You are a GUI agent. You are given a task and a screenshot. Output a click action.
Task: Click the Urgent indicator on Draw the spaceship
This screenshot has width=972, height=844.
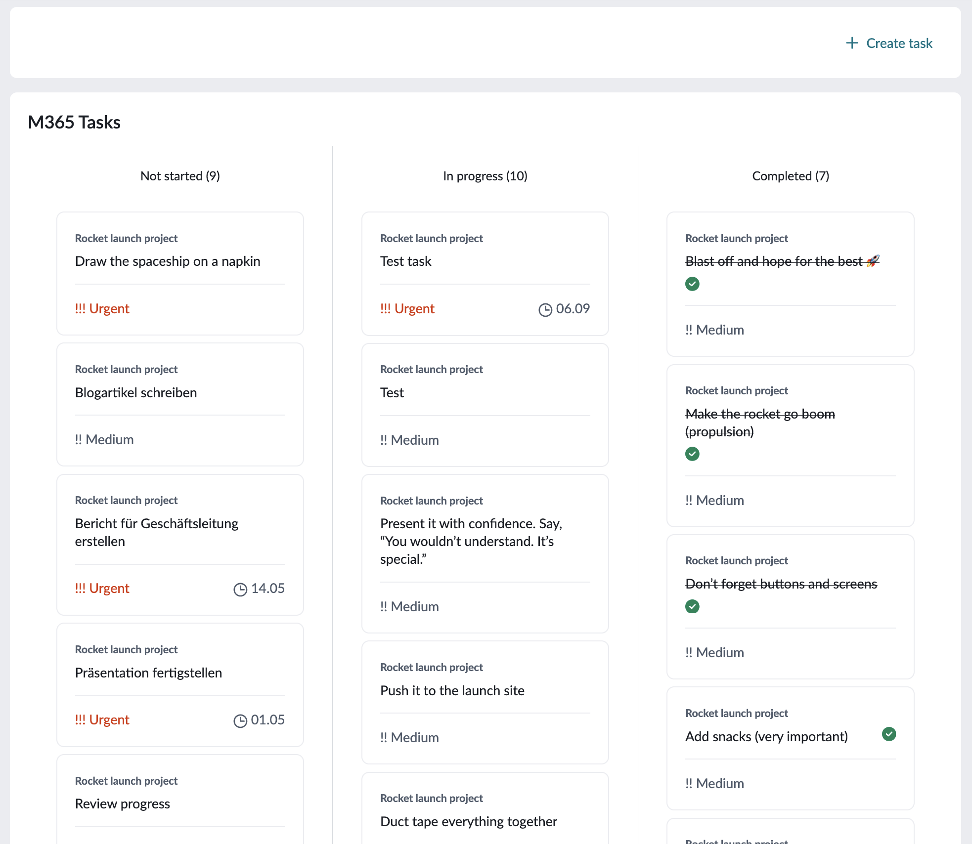[102, 308]
